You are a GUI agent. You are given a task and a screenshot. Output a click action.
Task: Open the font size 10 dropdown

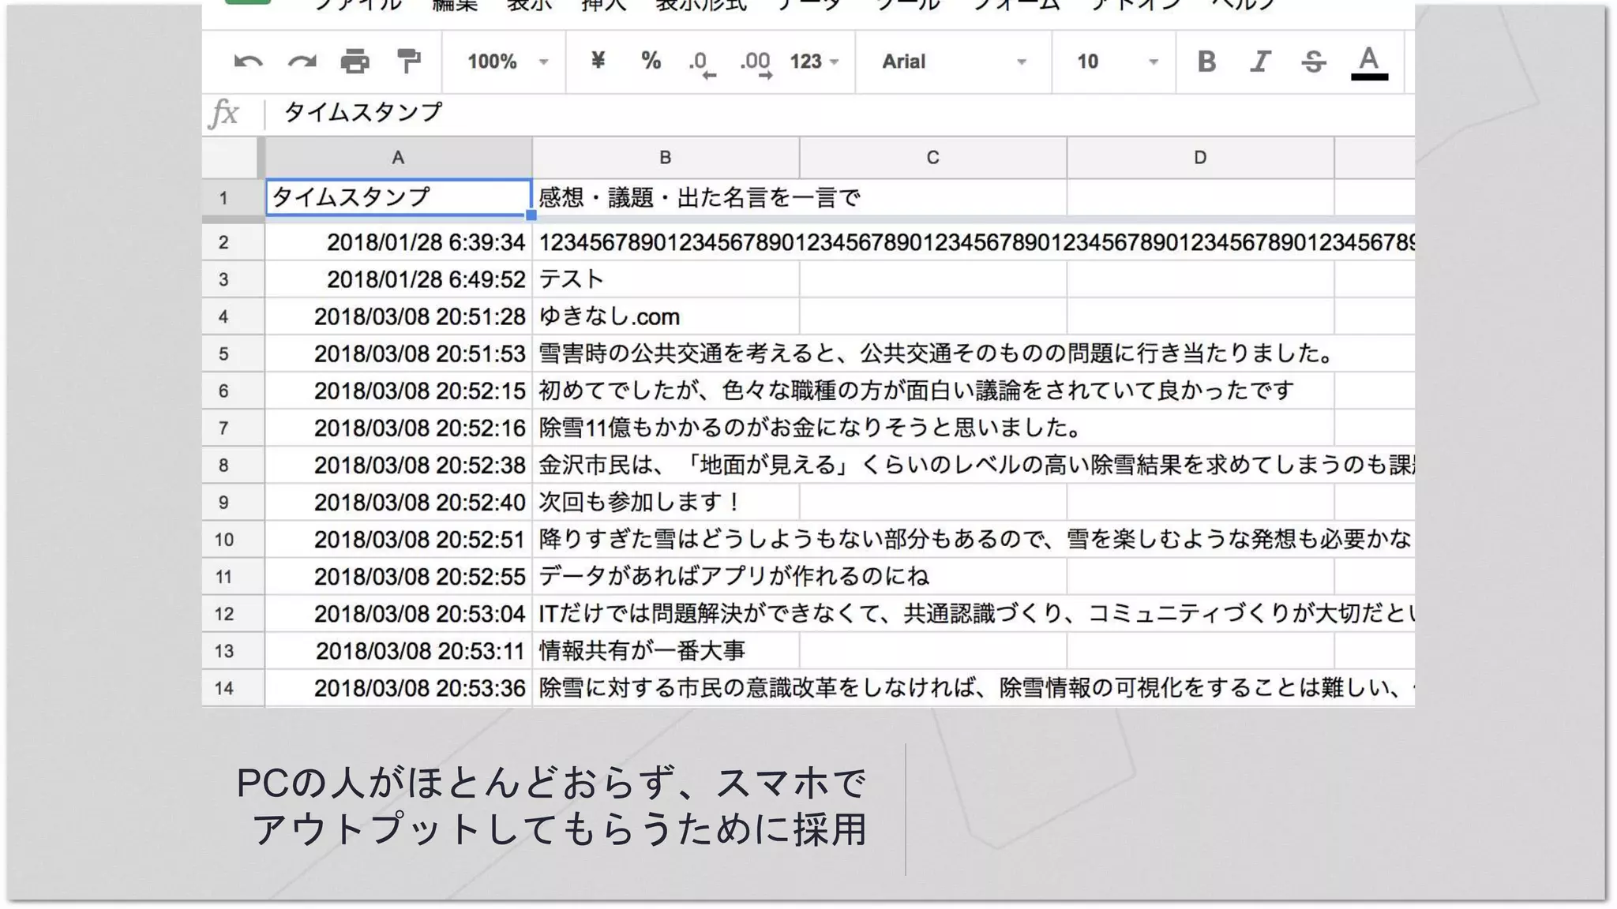click(x=1117, y=62)
